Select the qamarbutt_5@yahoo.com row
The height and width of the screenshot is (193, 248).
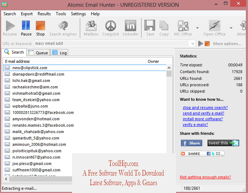click(x=84, y=138)
